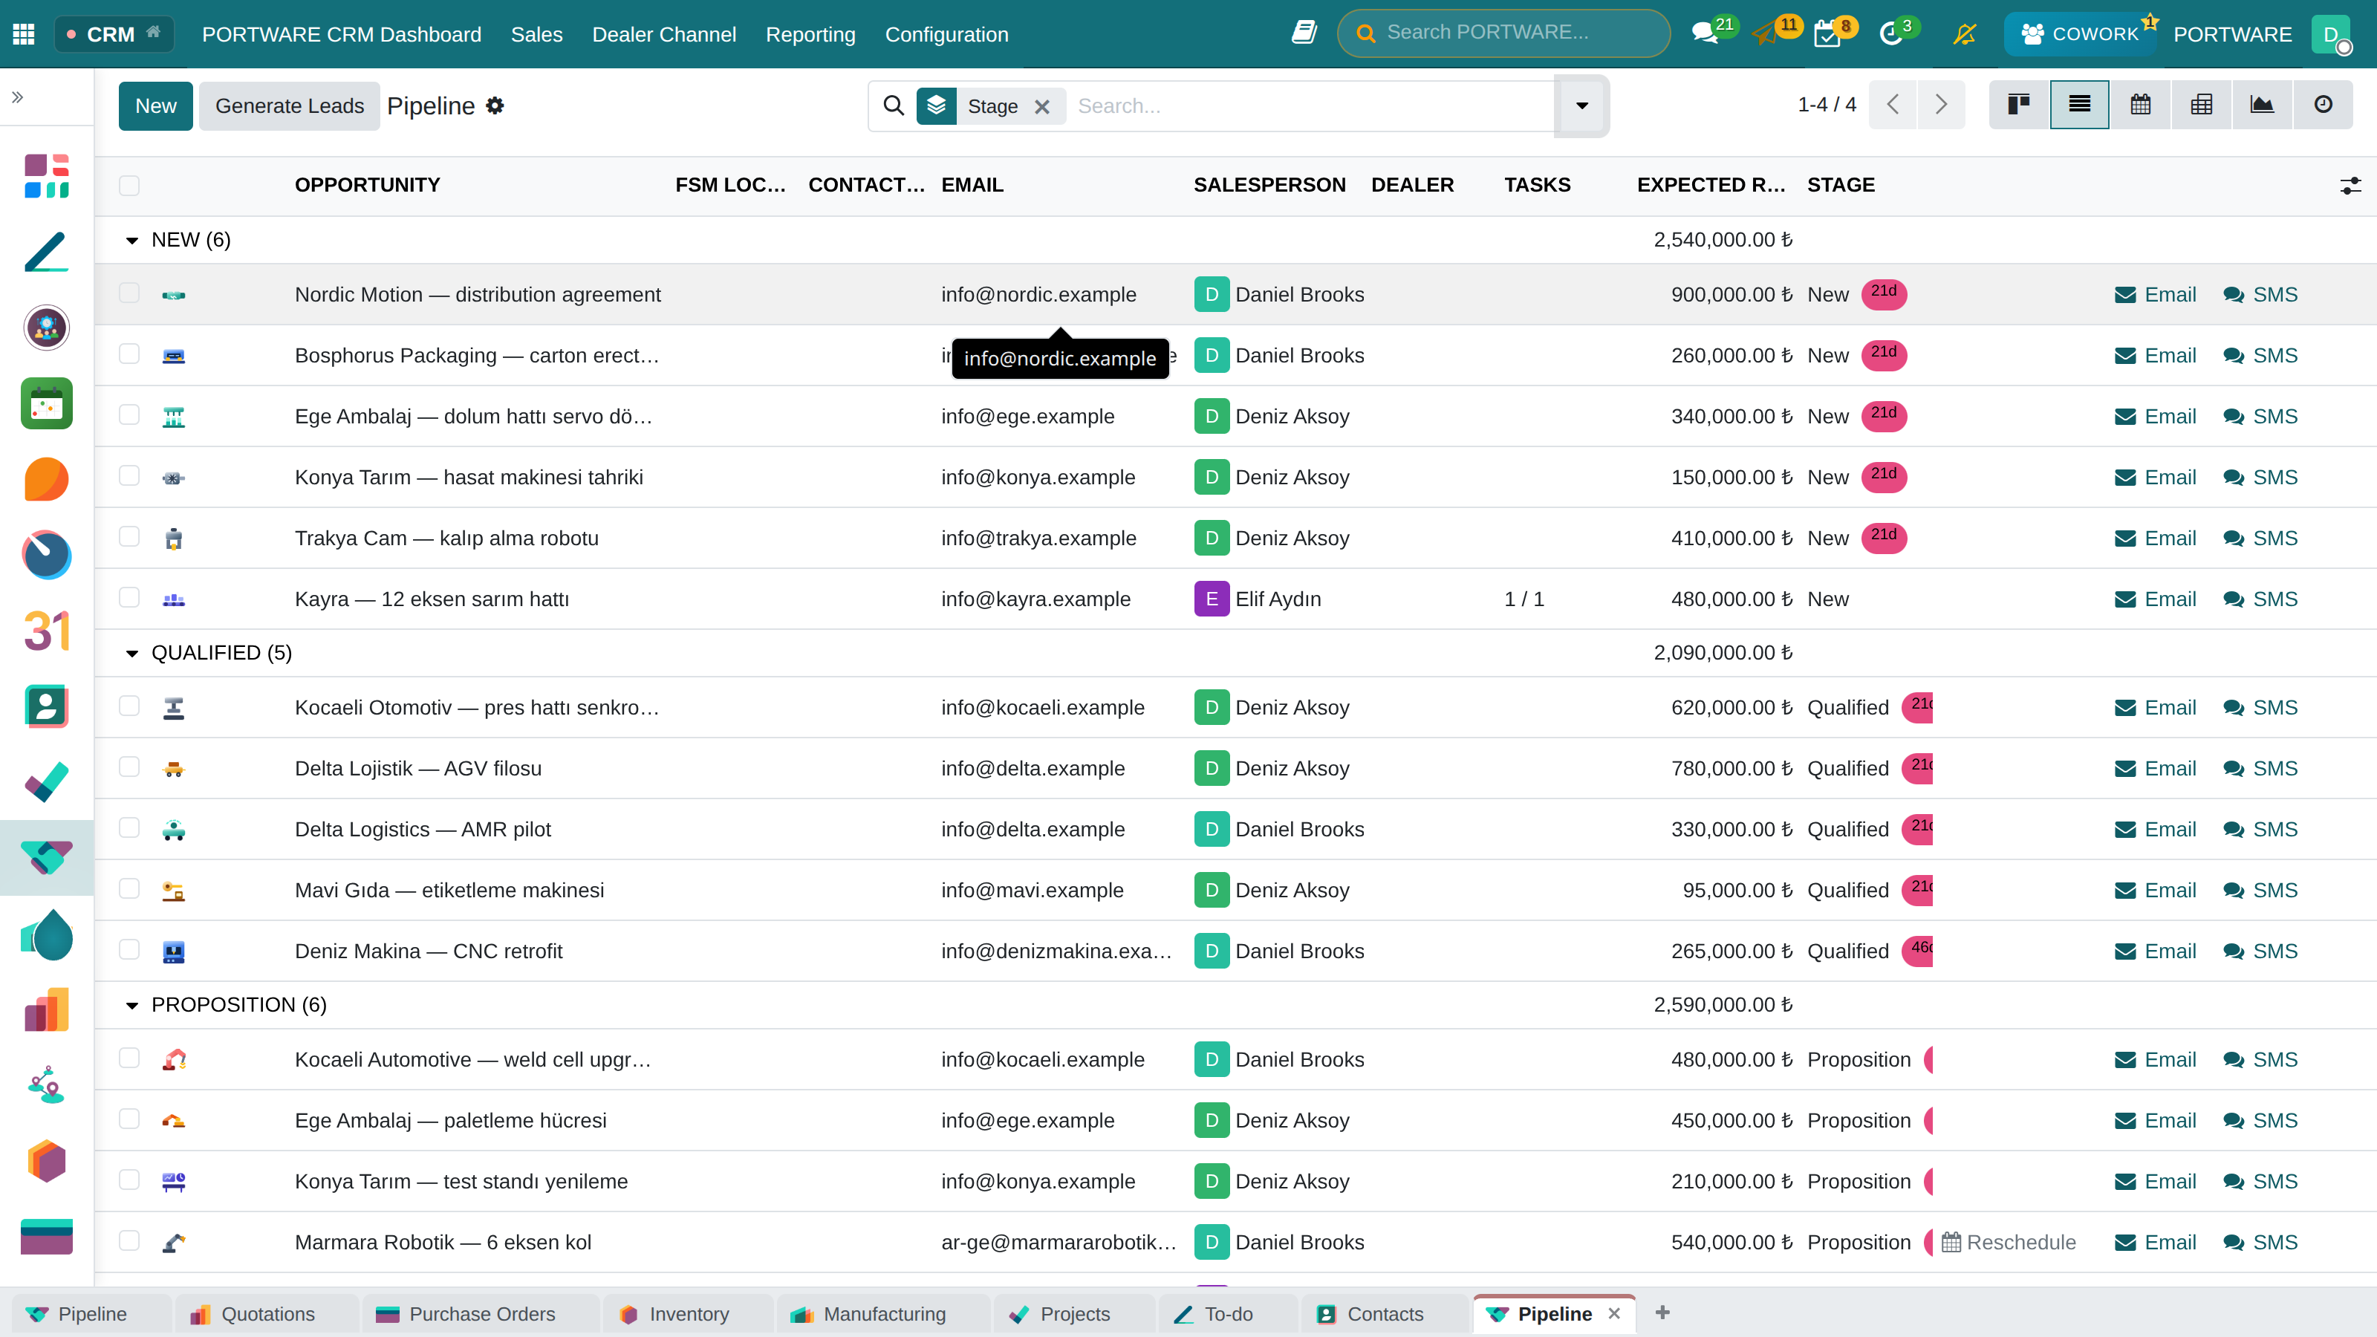Tick the Delta Lojistik AGV filosu checkbox
This screenshot has height=1337, width=2377.
click(x=129, y=768)
